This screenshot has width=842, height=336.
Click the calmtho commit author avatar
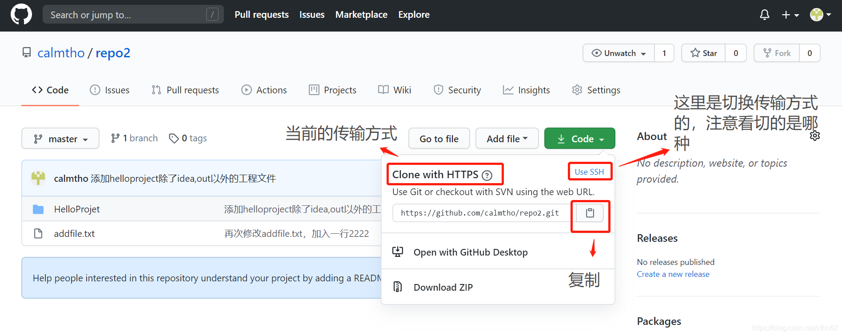pos(38,178)
